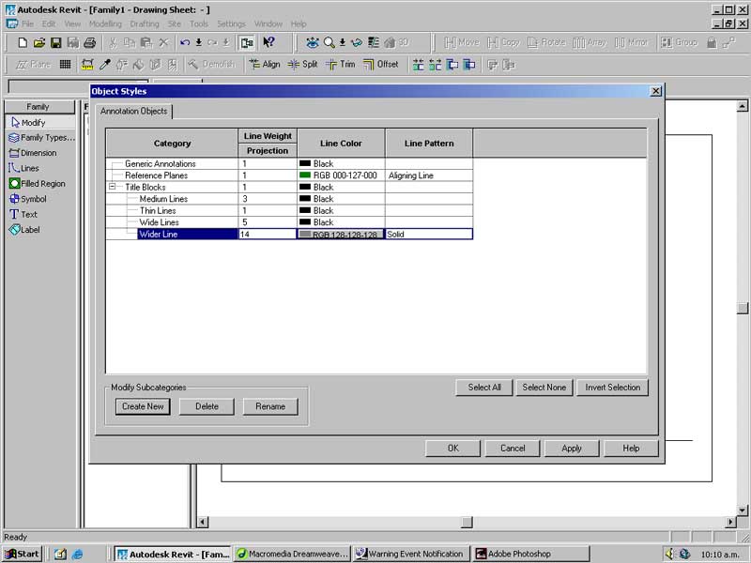751x563 pixels.
Task: Click the Undo arrow icon
Action: (x=185, y=42)
